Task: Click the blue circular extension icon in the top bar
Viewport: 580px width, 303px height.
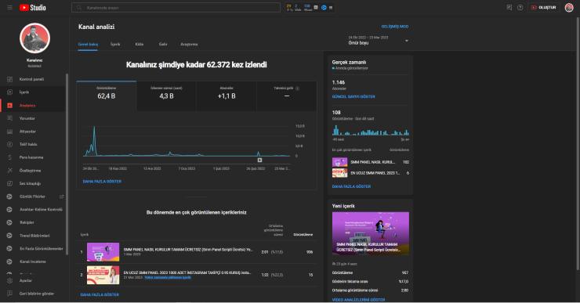Action: coord(324,7)
